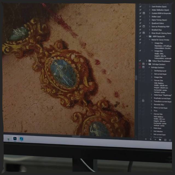Click the vertical scrollbar handle beside Actions panel

(136, 78)
